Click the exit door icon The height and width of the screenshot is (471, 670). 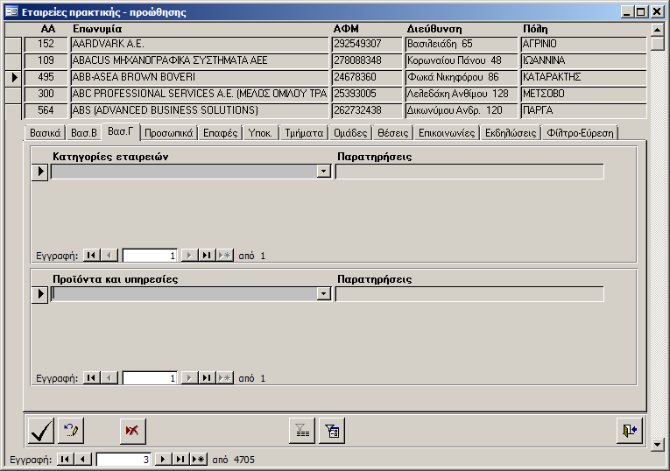(x=629, y=431)
